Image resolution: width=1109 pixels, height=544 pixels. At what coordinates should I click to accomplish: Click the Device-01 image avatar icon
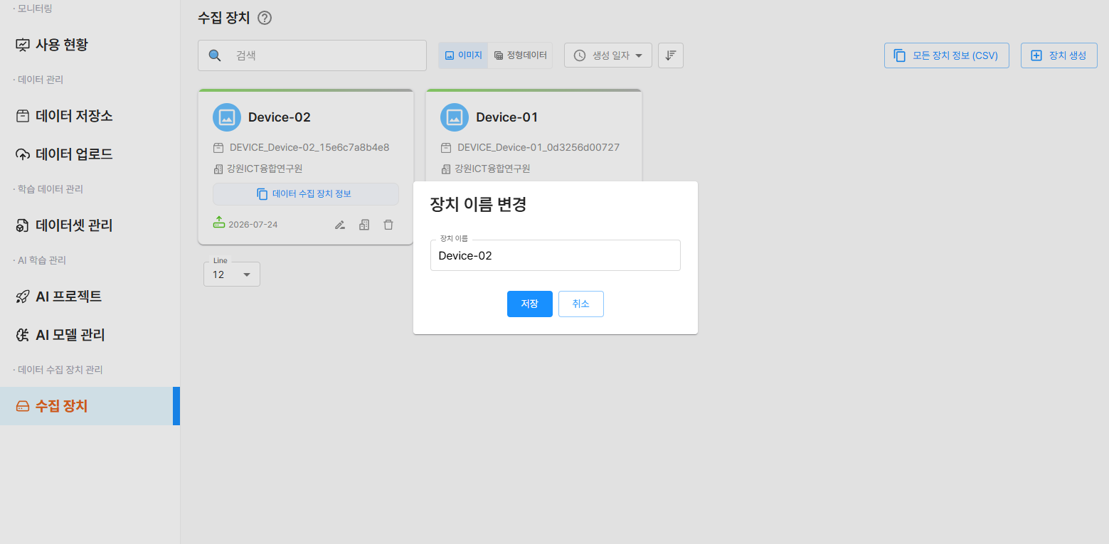tap(455, 117)
